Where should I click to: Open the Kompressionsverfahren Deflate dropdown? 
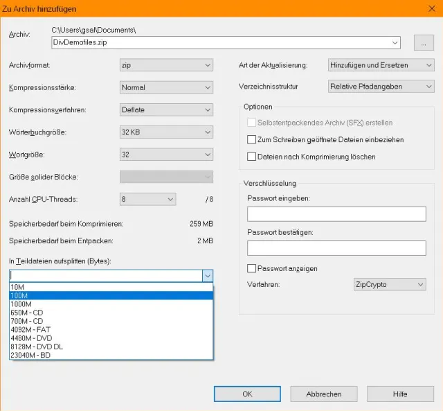(x=166, y=110)
